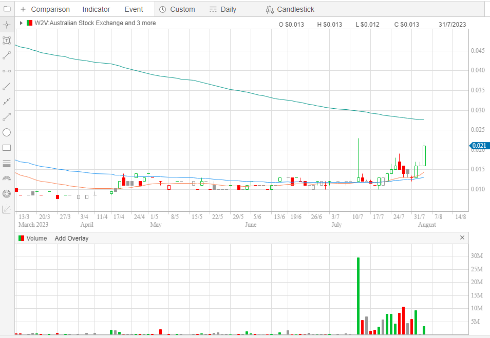Click the 14/8 date axis label
This screenshot has width=490, height=338.
tap(461, 216)
